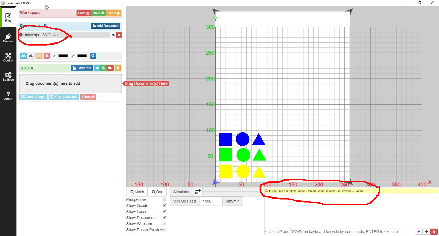439x236 pixels.
Task: Toggle visibility of Inkscape_SVG.svg document
Action: tap(113, 35)
